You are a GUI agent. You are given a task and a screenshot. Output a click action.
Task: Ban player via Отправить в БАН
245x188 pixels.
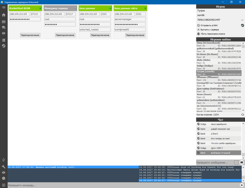[207, 25]
